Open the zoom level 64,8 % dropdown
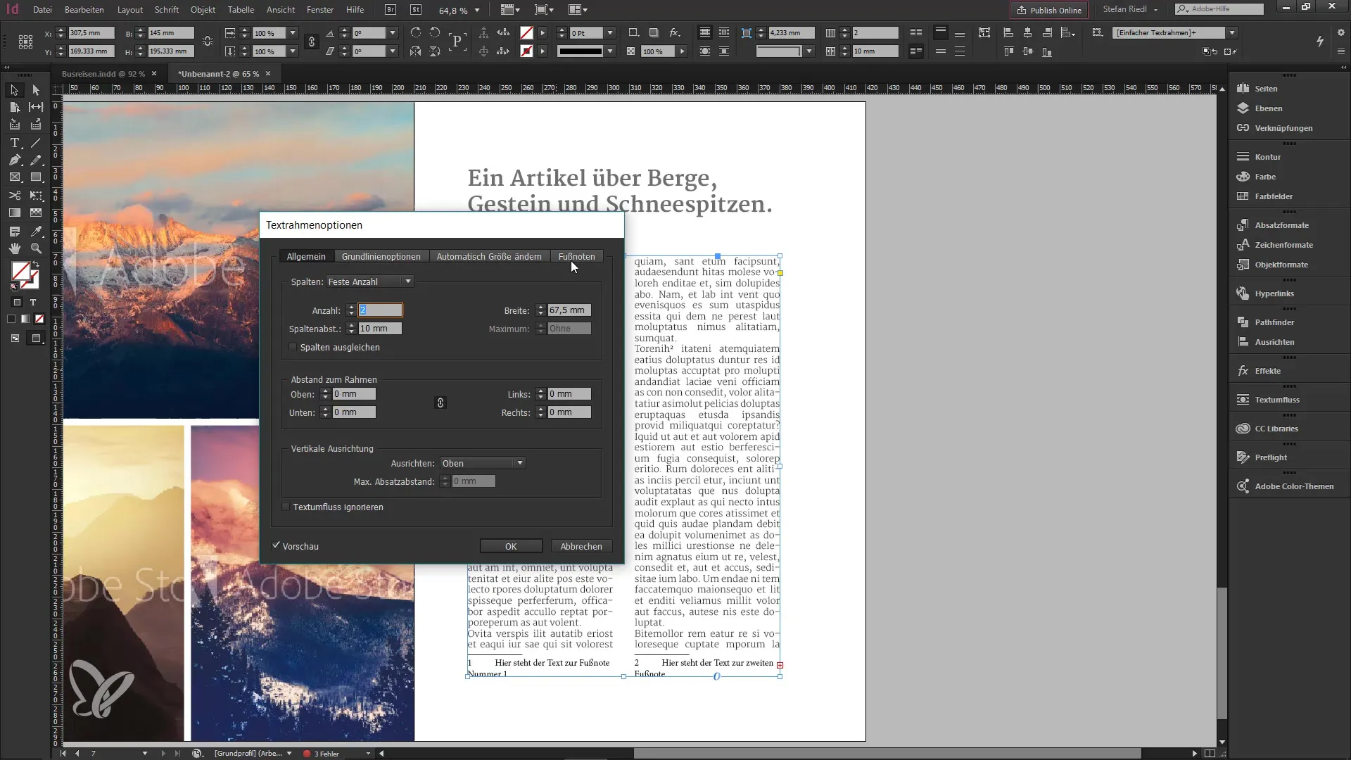The height and width of the screenshot is (760, 1351). pos(477,11)
